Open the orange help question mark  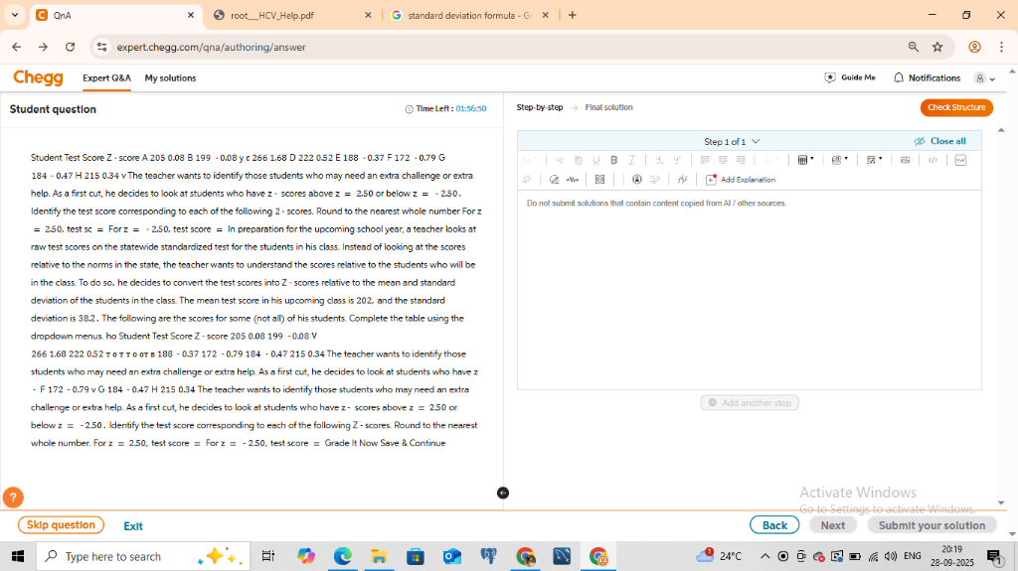[x=13, y=498]
